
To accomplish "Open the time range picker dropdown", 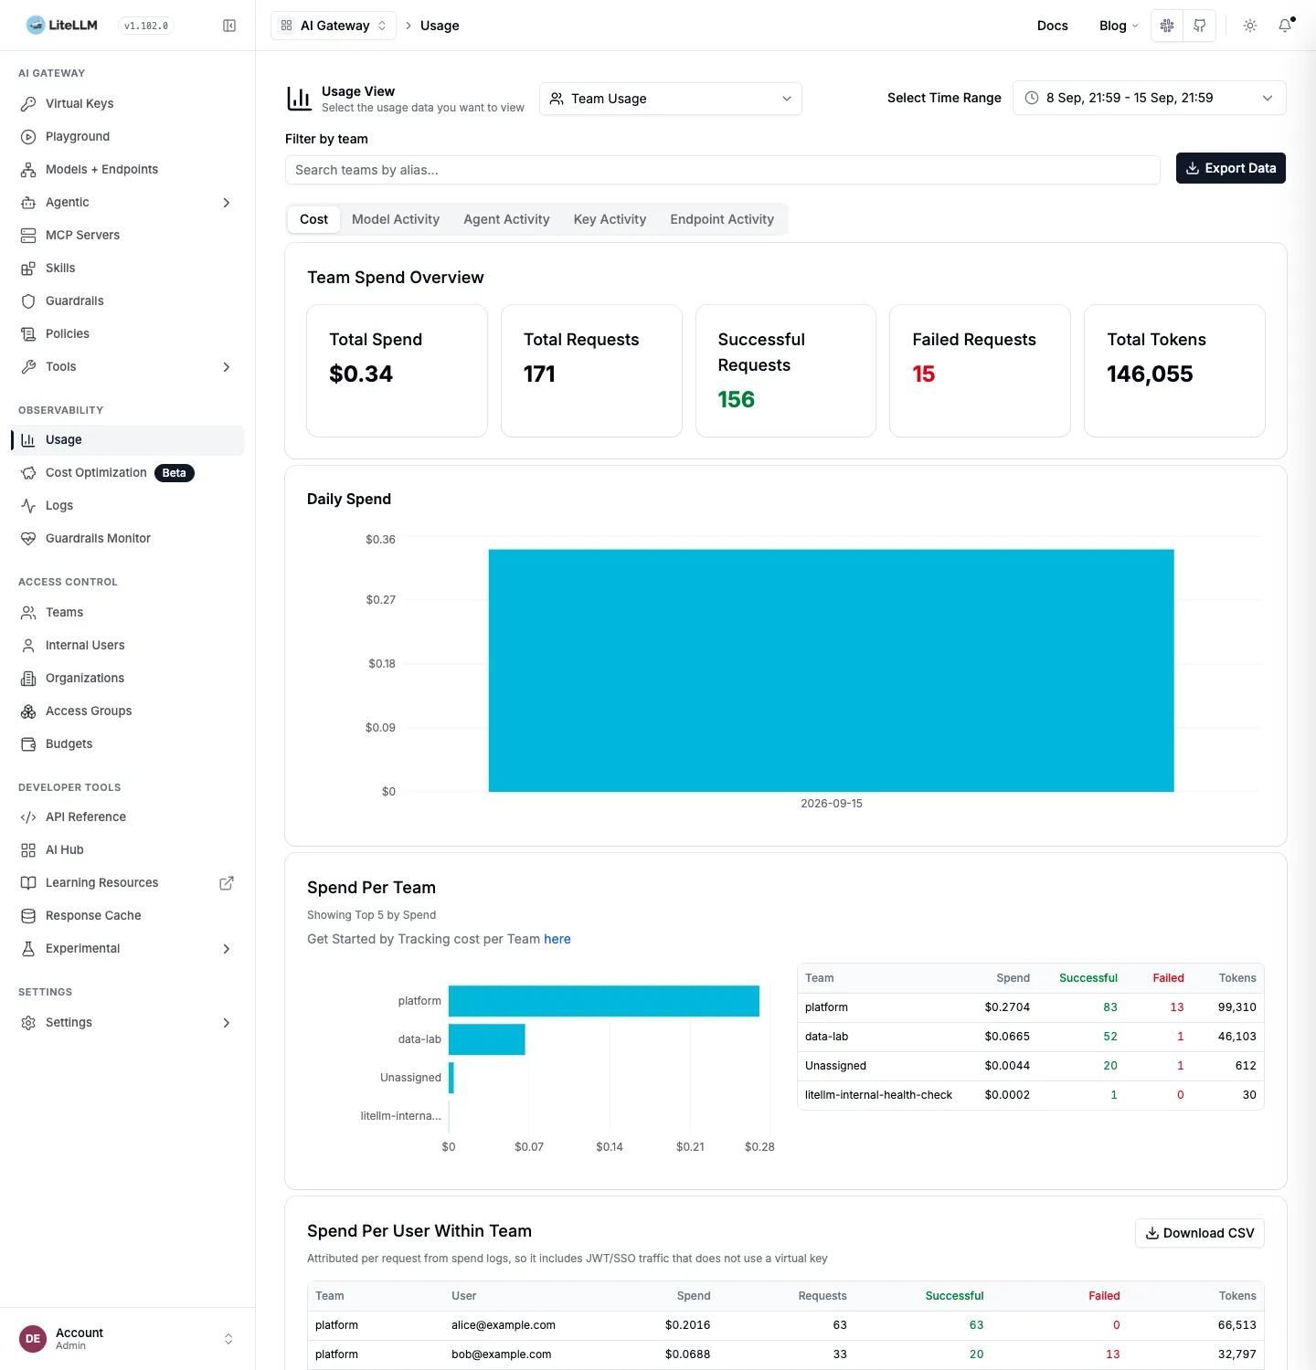I will pyautogui.click(x=1149, y=98).
